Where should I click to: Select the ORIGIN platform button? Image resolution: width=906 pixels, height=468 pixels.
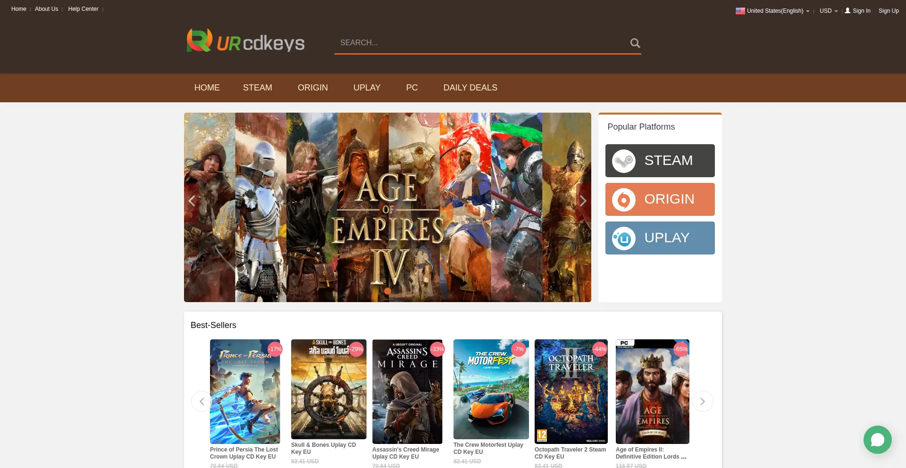[x=660, y=199]
